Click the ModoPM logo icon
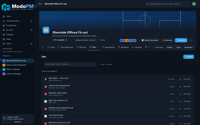The height and width of the screenshot is (125, 200). (x=6, y=7)
